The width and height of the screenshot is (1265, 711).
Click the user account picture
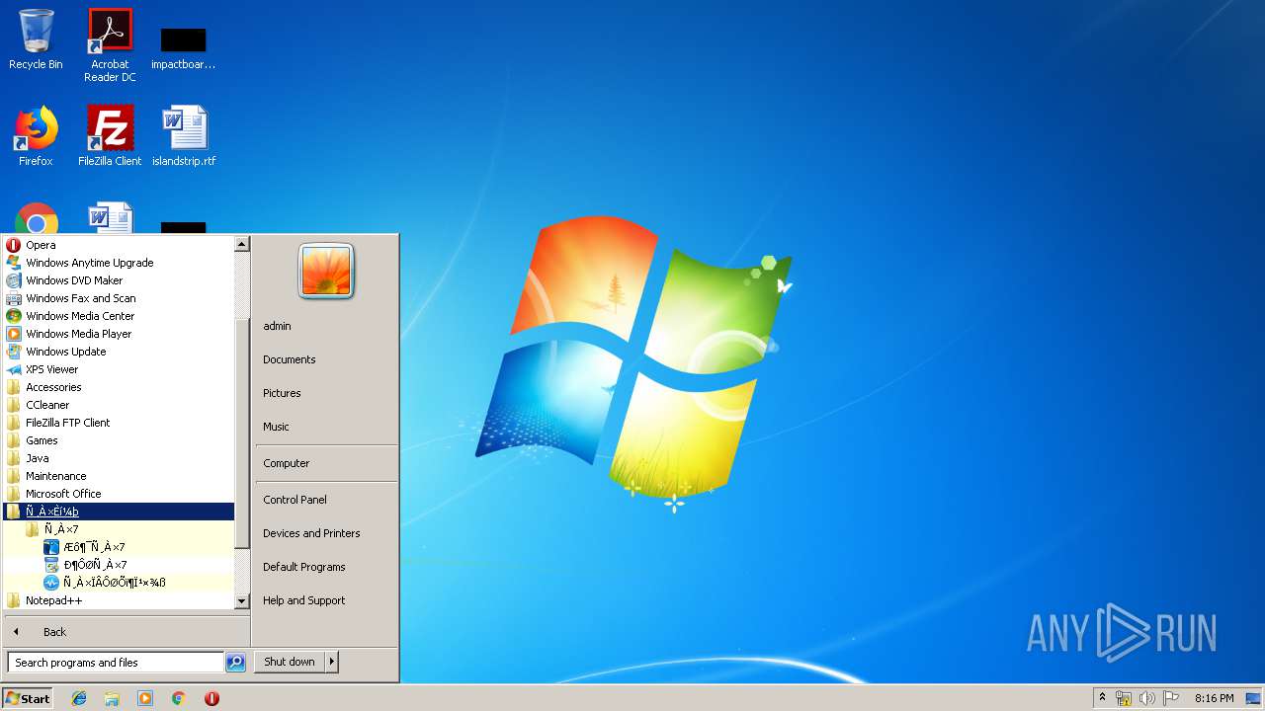[327, 271]
